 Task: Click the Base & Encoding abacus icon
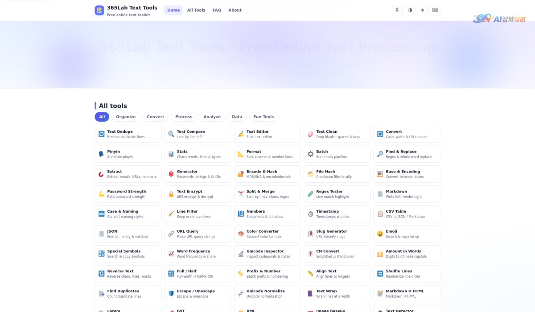point(380,174)
